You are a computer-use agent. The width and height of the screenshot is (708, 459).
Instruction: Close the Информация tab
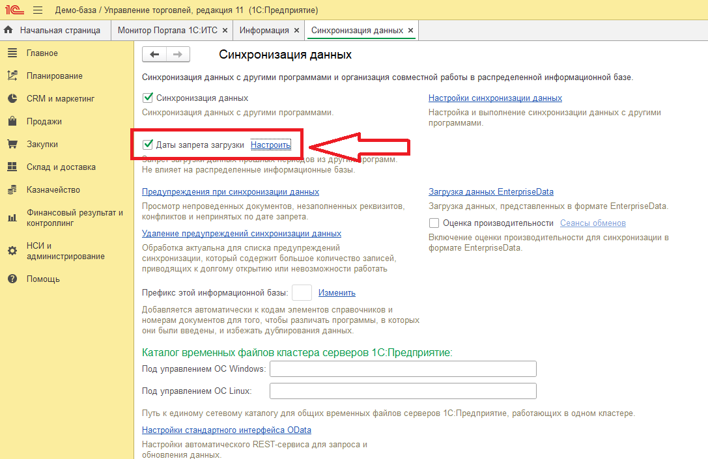(296, 30)
